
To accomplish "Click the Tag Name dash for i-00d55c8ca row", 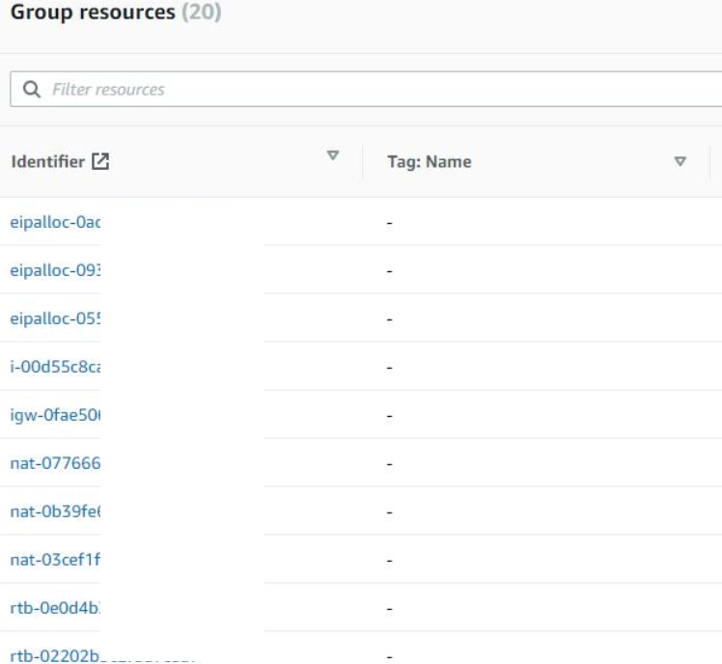I will (390, 368).
